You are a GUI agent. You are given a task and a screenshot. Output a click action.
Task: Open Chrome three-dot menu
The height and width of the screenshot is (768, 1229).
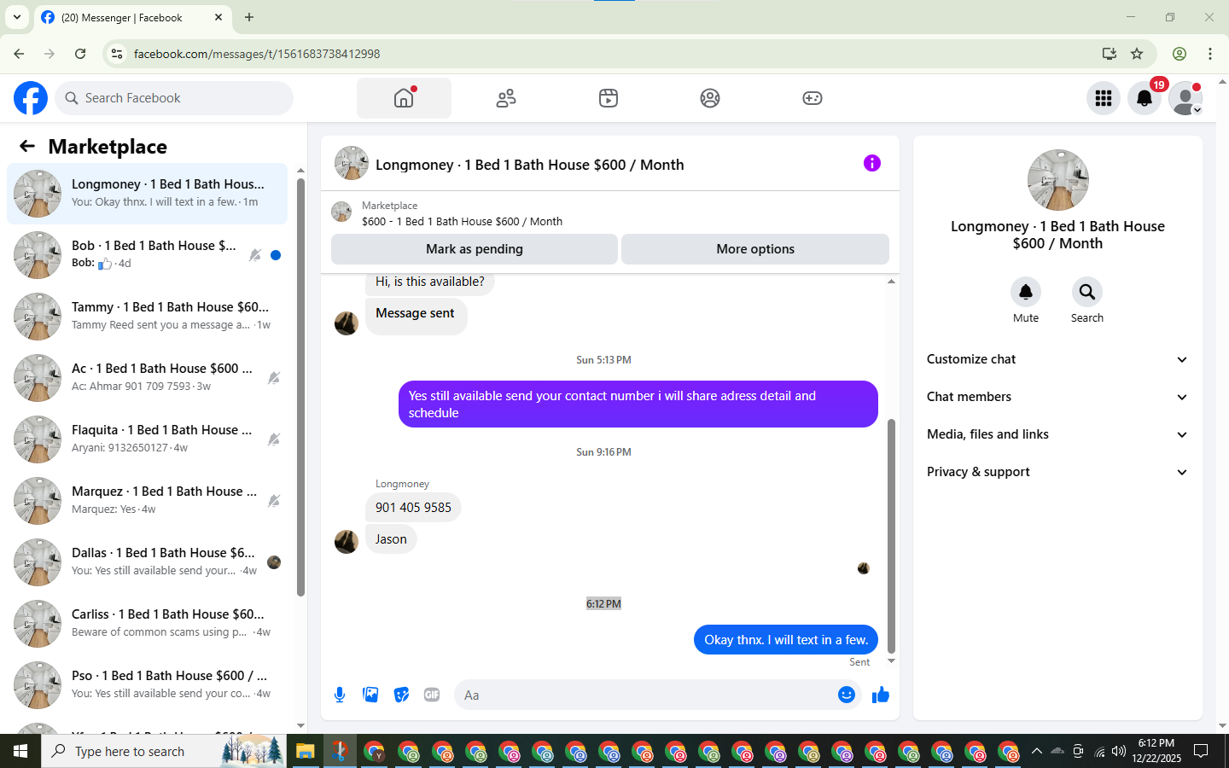coord(1210,54)
